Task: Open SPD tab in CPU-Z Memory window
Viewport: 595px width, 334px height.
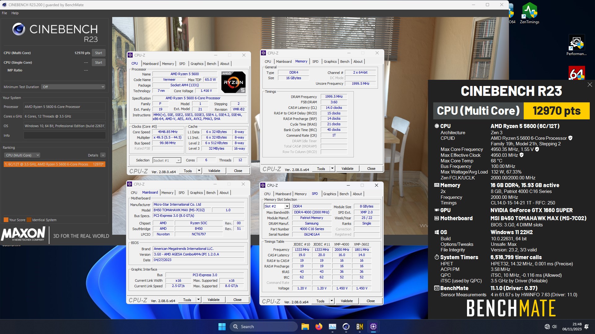Action: point(315,62)
